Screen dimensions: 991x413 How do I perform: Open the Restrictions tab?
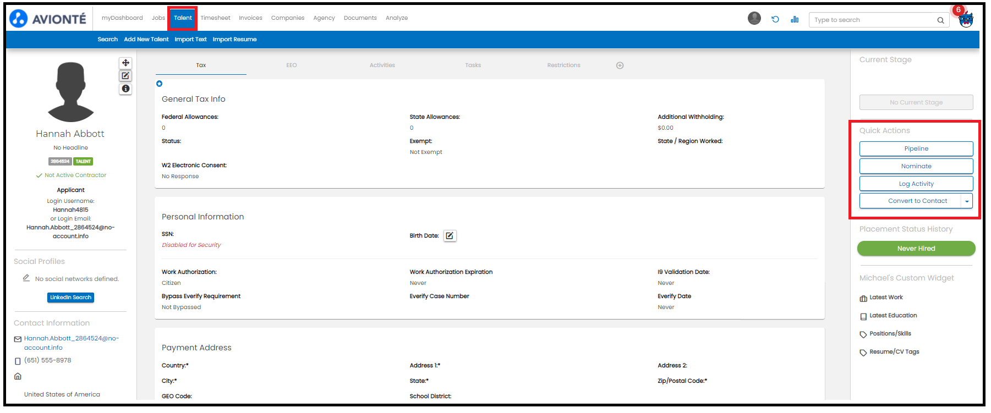click(563, 65)
